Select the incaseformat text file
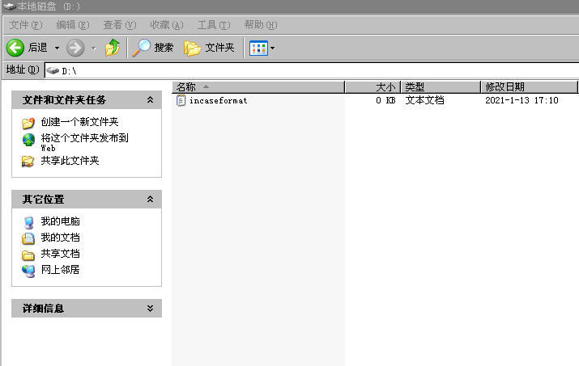The height and width of the screenshot is (366, 579). 217,101
